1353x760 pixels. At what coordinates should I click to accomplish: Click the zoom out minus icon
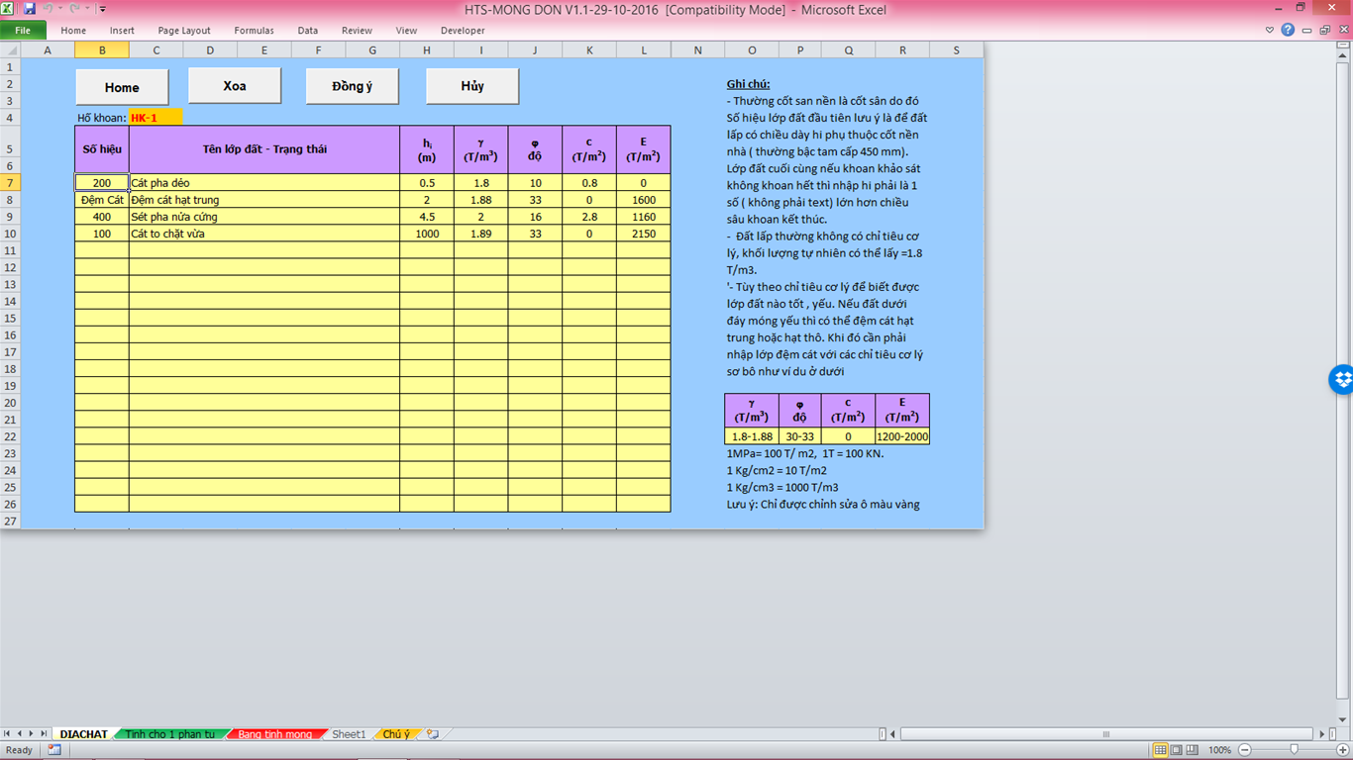(x=1245, y=750)
